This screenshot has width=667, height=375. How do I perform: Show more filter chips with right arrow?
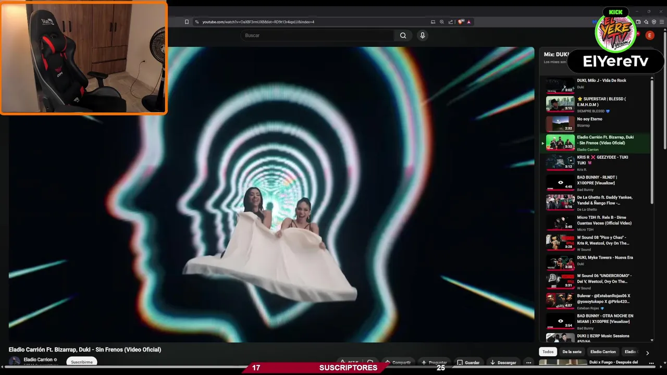pos(647,353)
